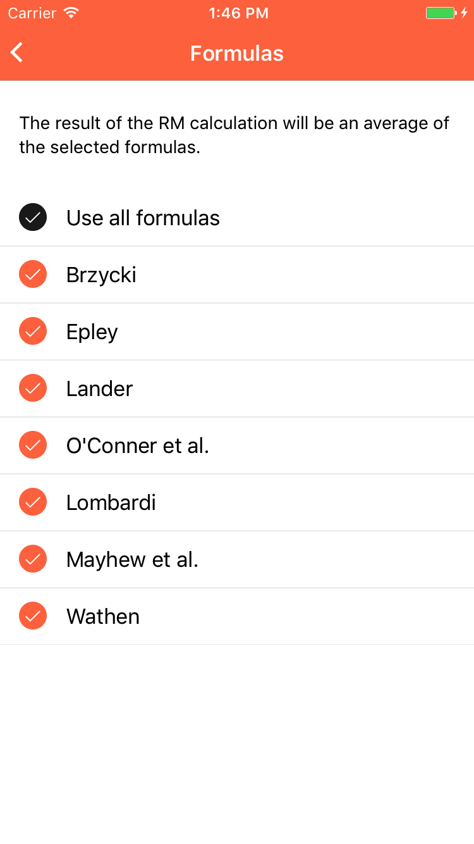The height and width of the screenshot is (844, 474).
Task: Toggle the Wathen formula checkmark
Action: [33, 616]
